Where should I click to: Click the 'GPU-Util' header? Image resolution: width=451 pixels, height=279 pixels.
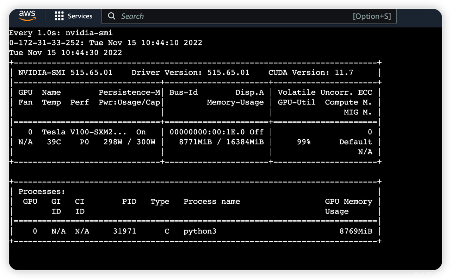(296, 102)
